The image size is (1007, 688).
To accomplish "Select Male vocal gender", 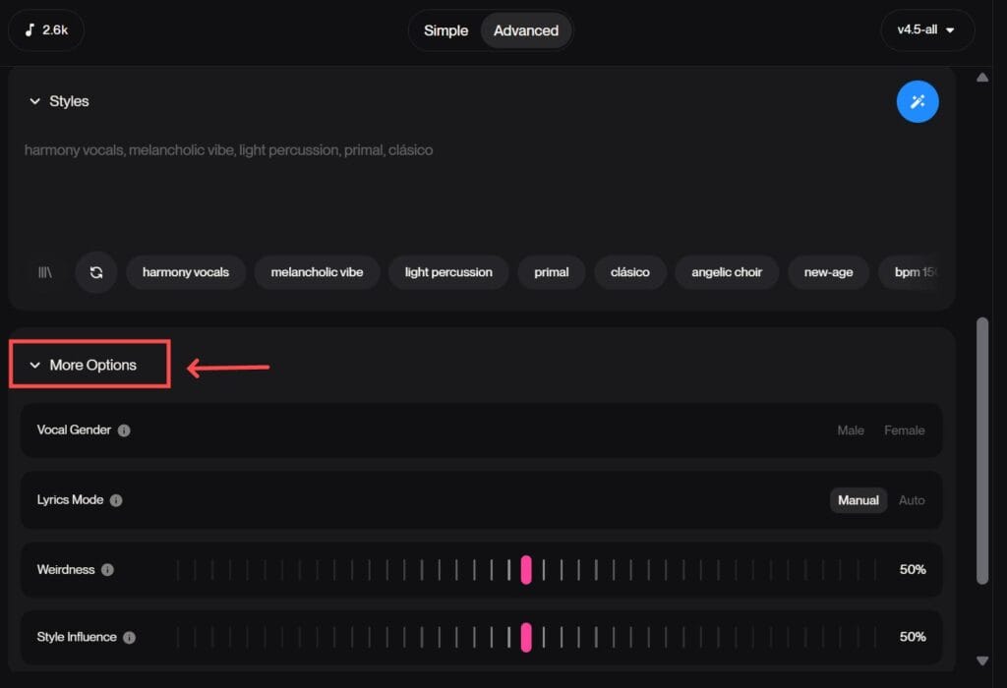I will [851, 430].
